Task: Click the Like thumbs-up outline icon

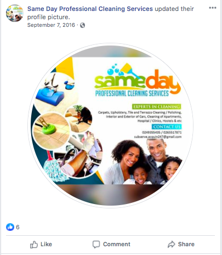Action: pos(34,245)
